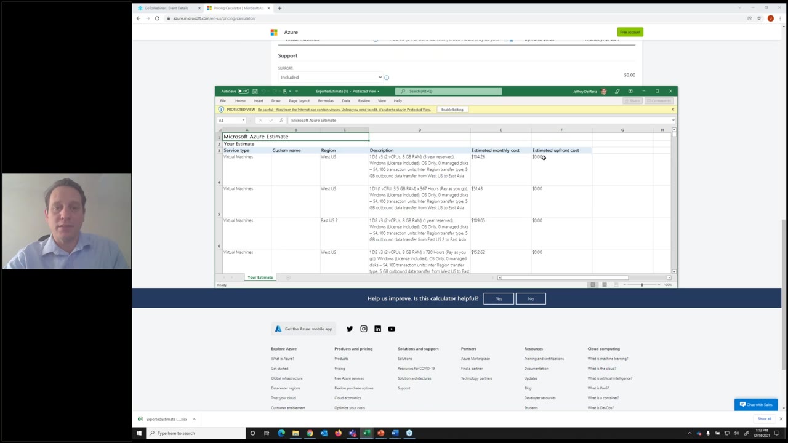Viewport: 788px width, 443px height.
Task: Switch to the Formulas ribbon tab
Action: pyautogui.click(x=326, y=100)
